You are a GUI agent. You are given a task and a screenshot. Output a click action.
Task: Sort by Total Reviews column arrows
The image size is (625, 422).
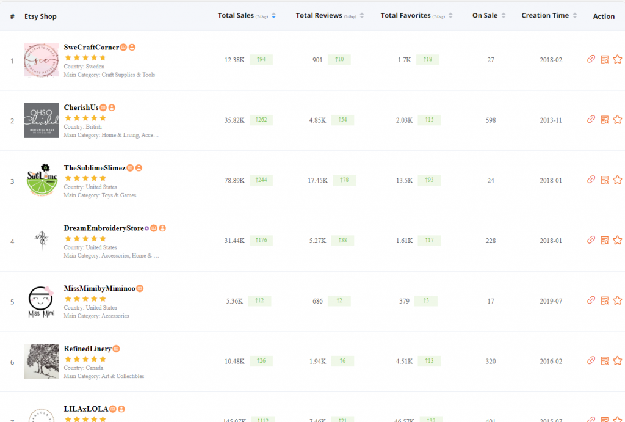362,16
